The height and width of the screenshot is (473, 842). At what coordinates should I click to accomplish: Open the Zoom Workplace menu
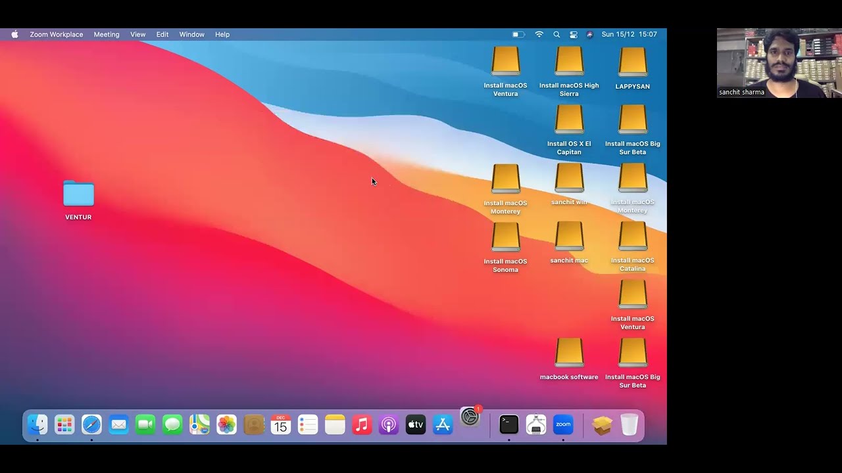pos(57,34)
